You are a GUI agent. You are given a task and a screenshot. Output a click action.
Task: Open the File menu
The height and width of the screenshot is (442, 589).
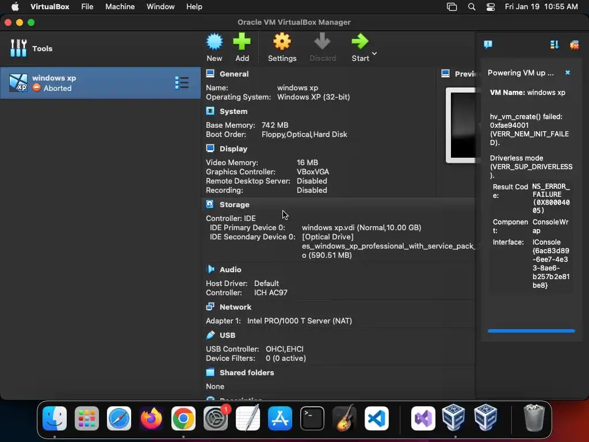point(87,6)
